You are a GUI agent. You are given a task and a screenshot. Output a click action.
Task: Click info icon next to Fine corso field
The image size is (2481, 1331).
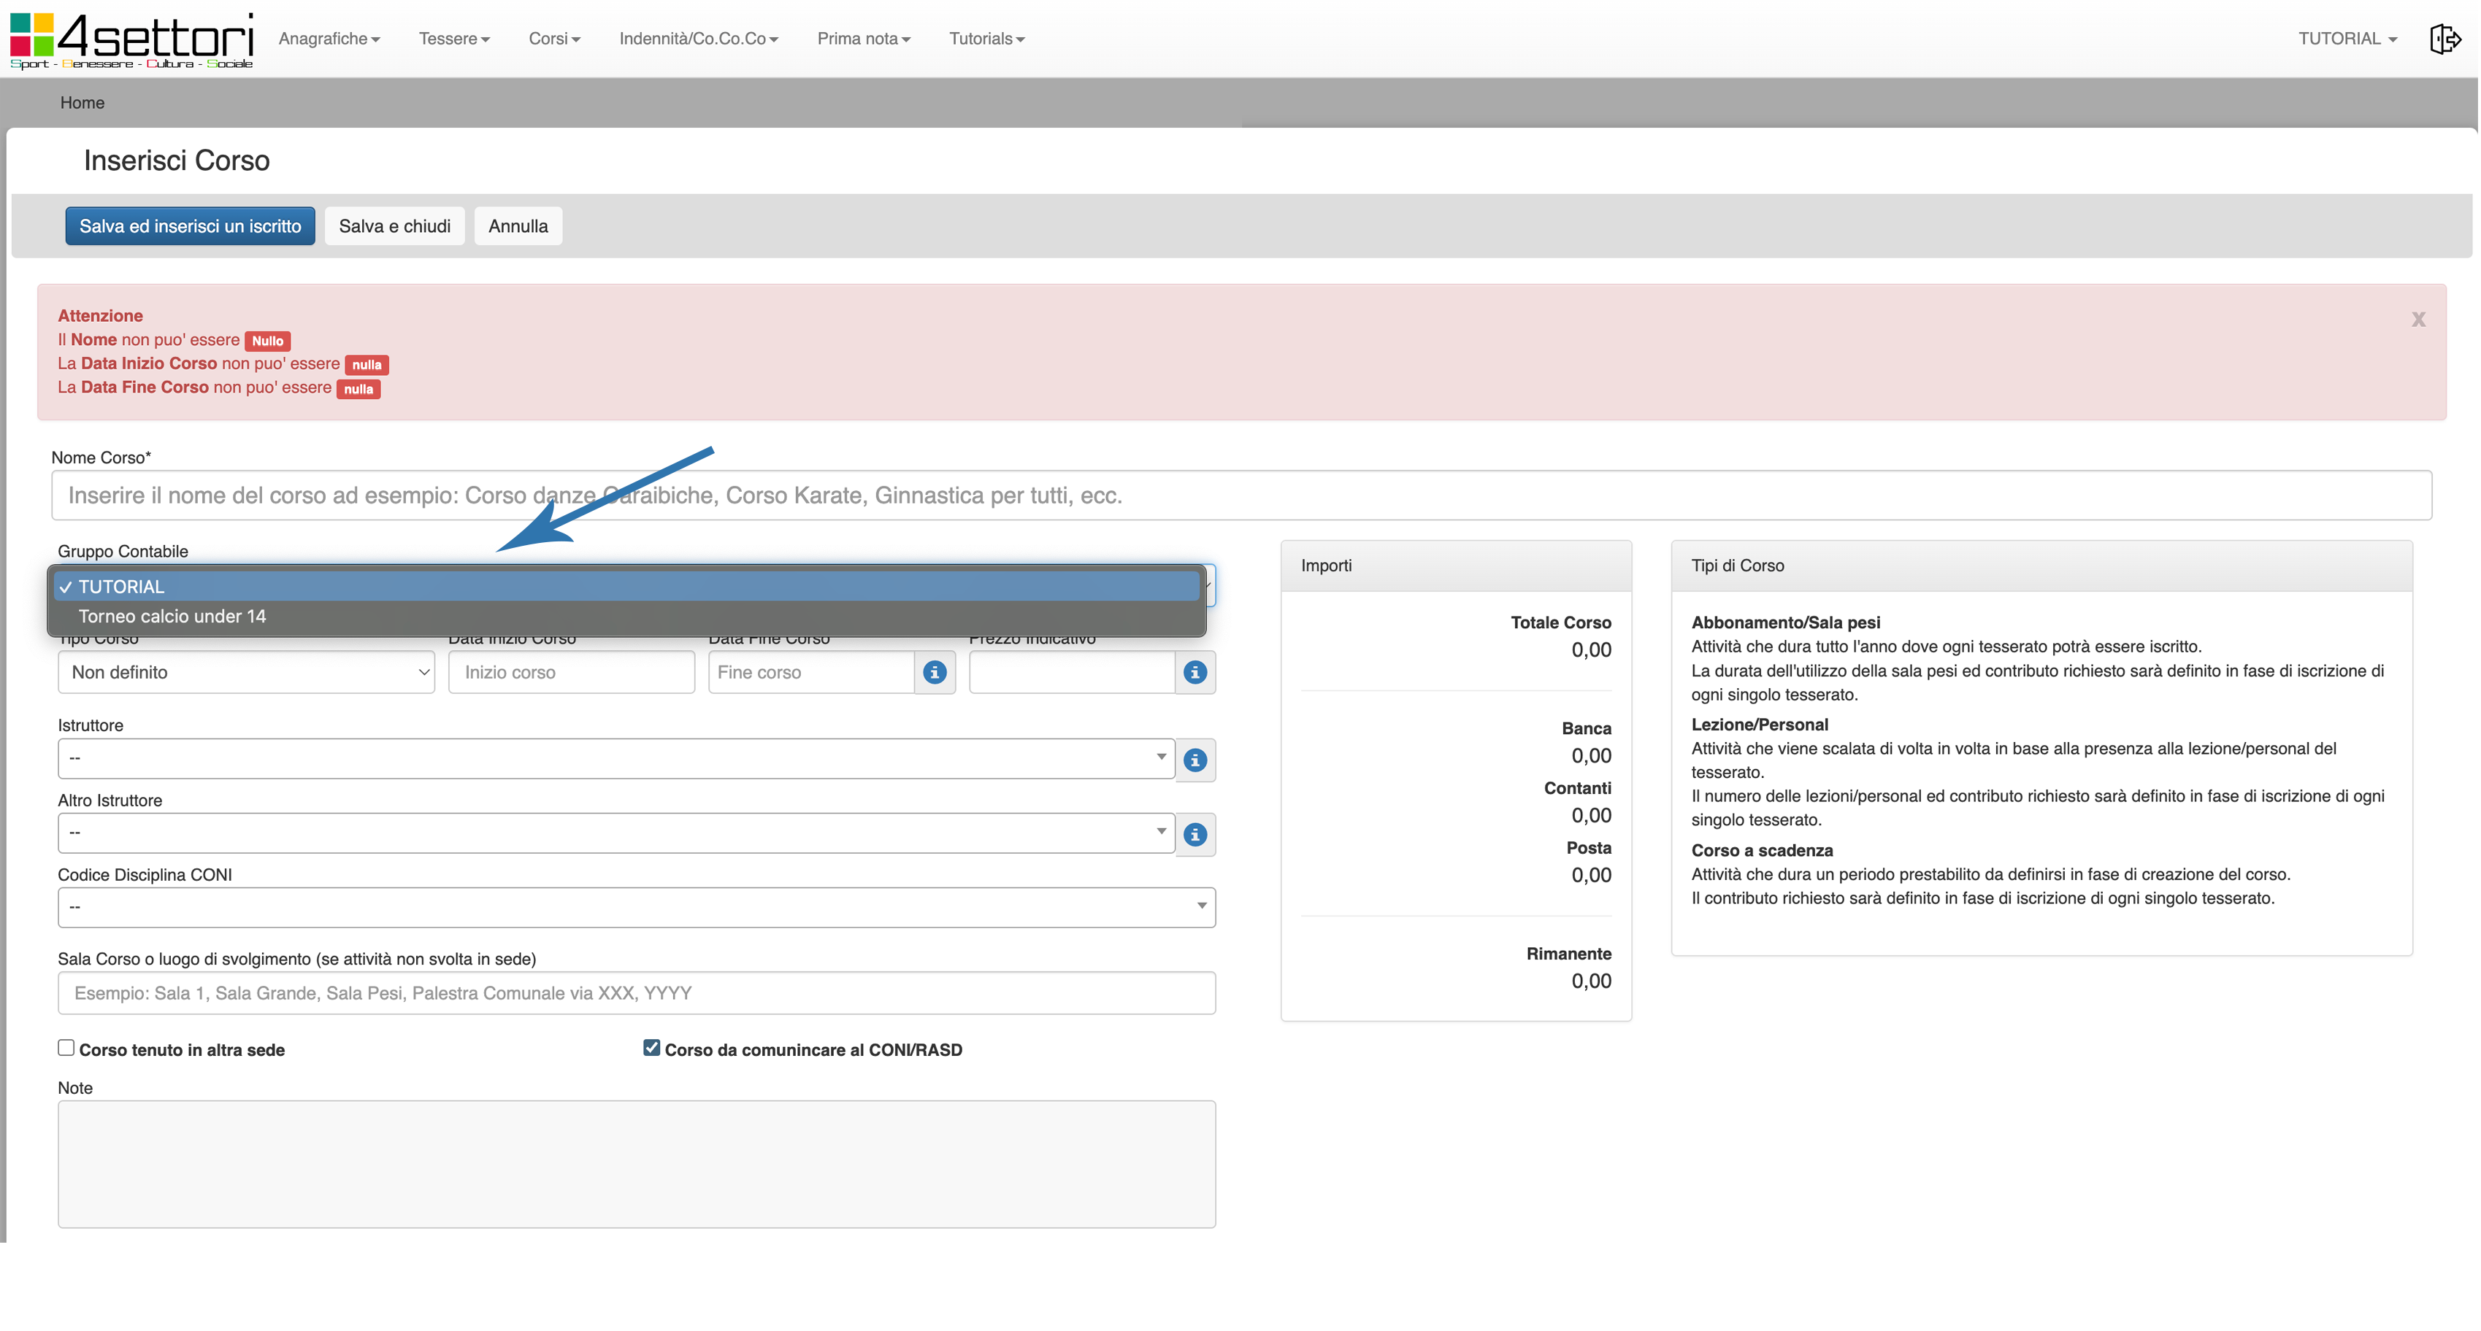click(x=935, y=673)
